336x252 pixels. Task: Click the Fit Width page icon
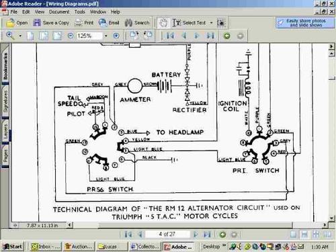[57, 36]
